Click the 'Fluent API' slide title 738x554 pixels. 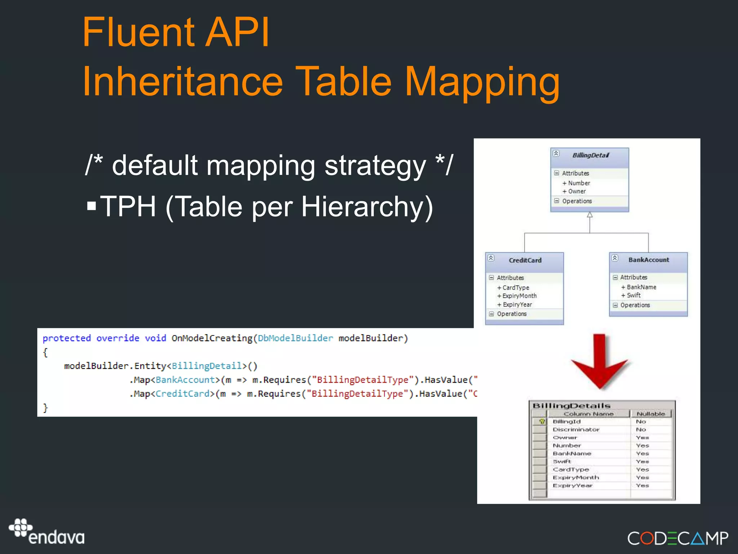click(x=176, y=32)
